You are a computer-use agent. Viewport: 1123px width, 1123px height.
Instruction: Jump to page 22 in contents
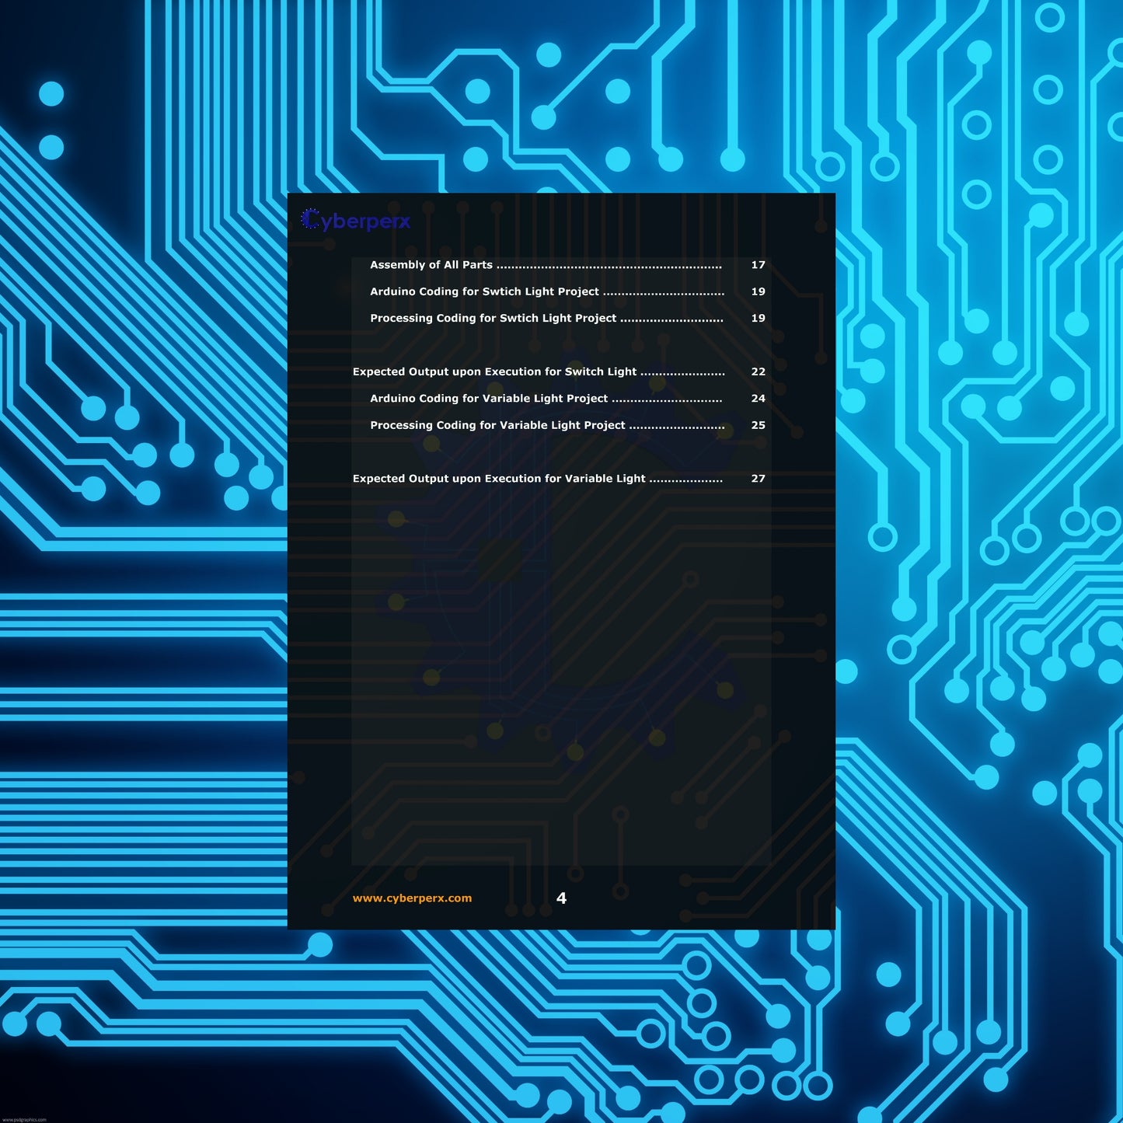[758, 371]
